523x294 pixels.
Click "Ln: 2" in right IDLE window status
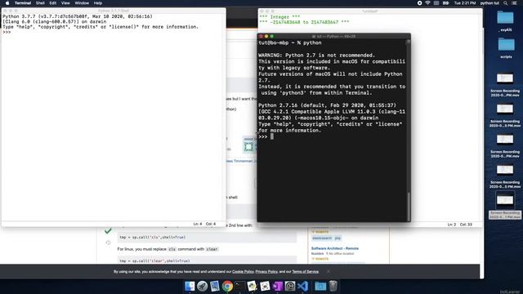[452, 225]
